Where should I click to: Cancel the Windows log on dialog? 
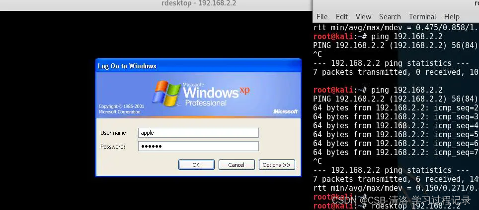(x=237, y=164)
